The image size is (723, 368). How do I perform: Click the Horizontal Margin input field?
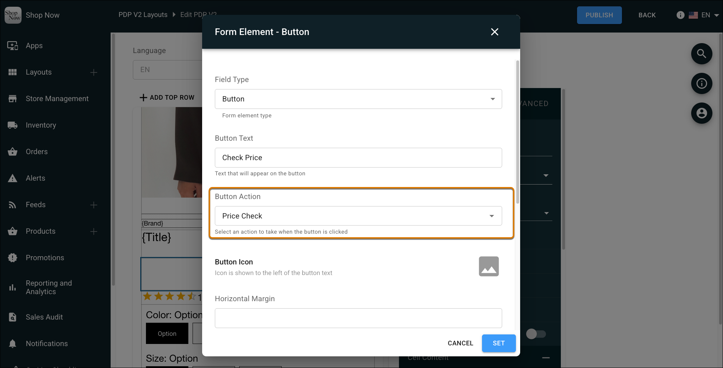pyautogui.click(x=358, y=318)
